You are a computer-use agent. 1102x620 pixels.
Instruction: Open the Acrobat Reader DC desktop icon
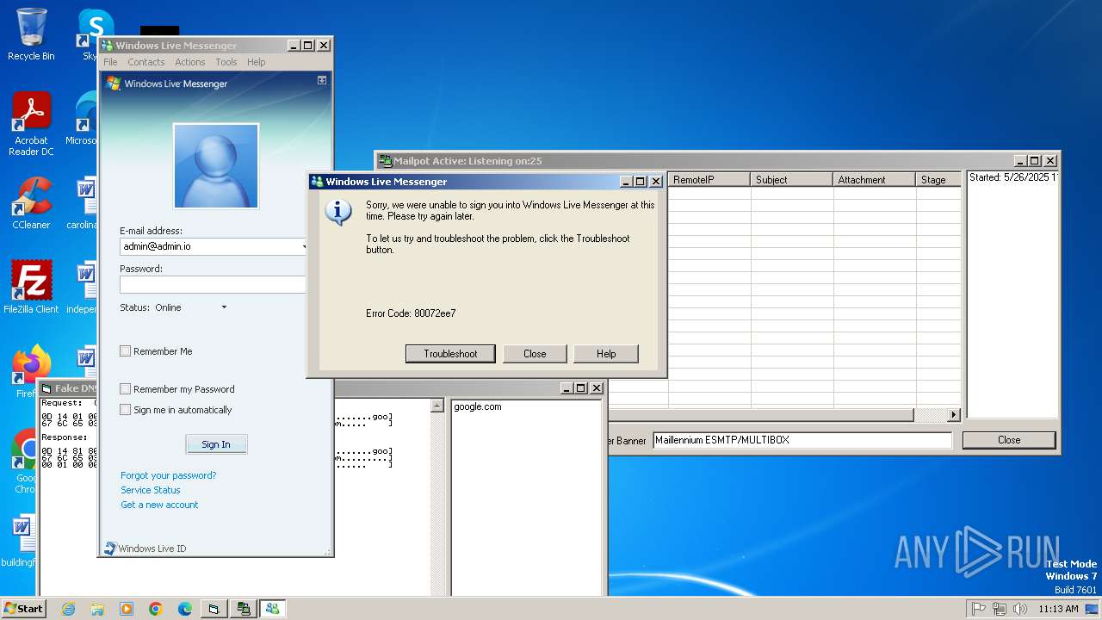[x=31, y=124]
